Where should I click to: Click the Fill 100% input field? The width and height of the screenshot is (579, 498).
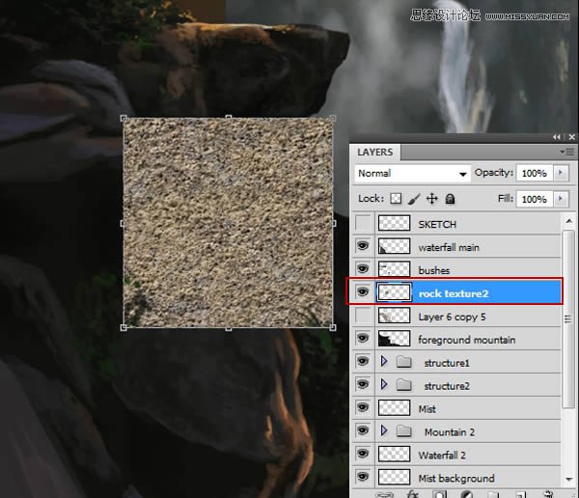[535, 199]
